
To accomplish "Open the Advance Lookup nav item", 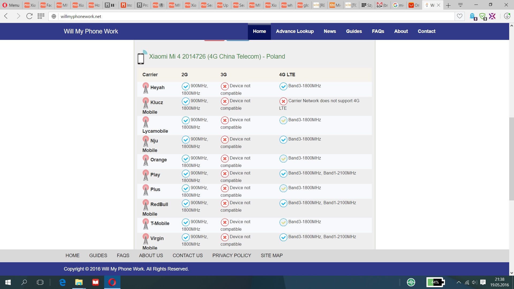I will point(295,31).
